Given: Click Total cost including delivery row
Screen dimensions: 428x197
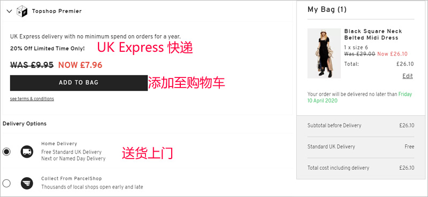Looking at the screenshot, I should coord(361,168).
